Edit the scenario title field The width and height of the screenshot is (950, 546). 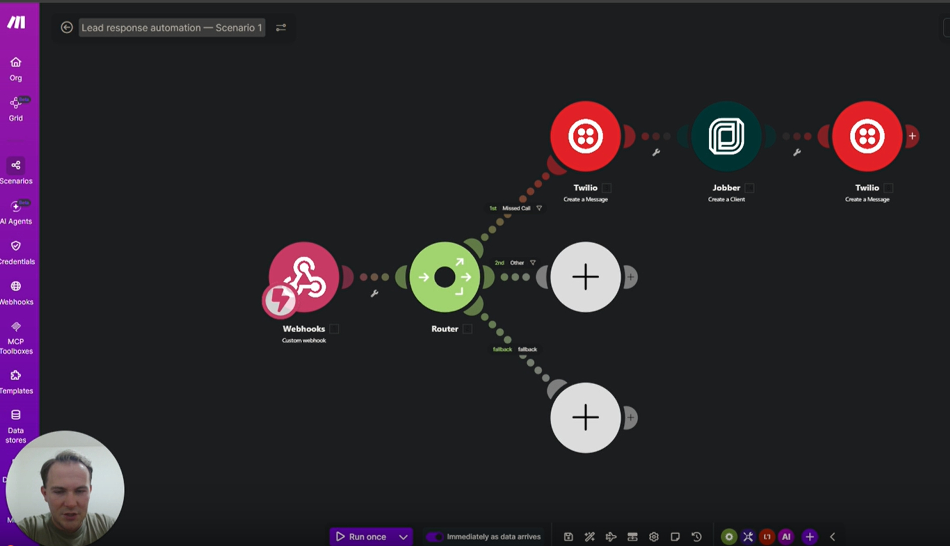(x=172, y=27)
